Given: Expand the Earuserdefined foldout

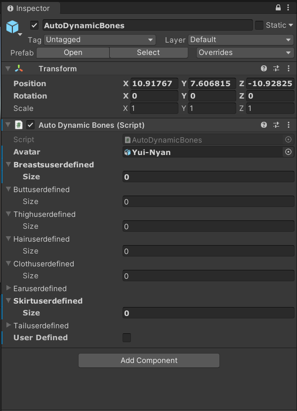Looking at the screenshot, I should pos(9,288).
